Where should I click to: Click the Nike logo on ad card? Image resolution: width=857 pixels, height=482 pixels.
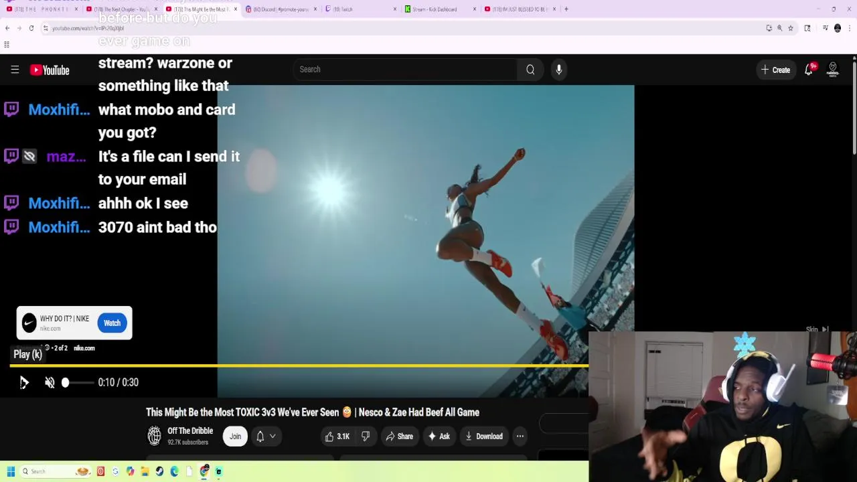click(29, 323)
